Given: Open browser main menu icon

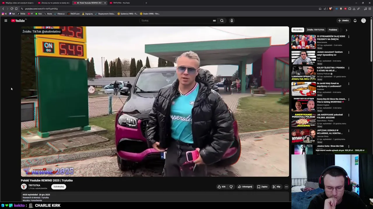Looking at the screenshot, I should coord(370,9).
